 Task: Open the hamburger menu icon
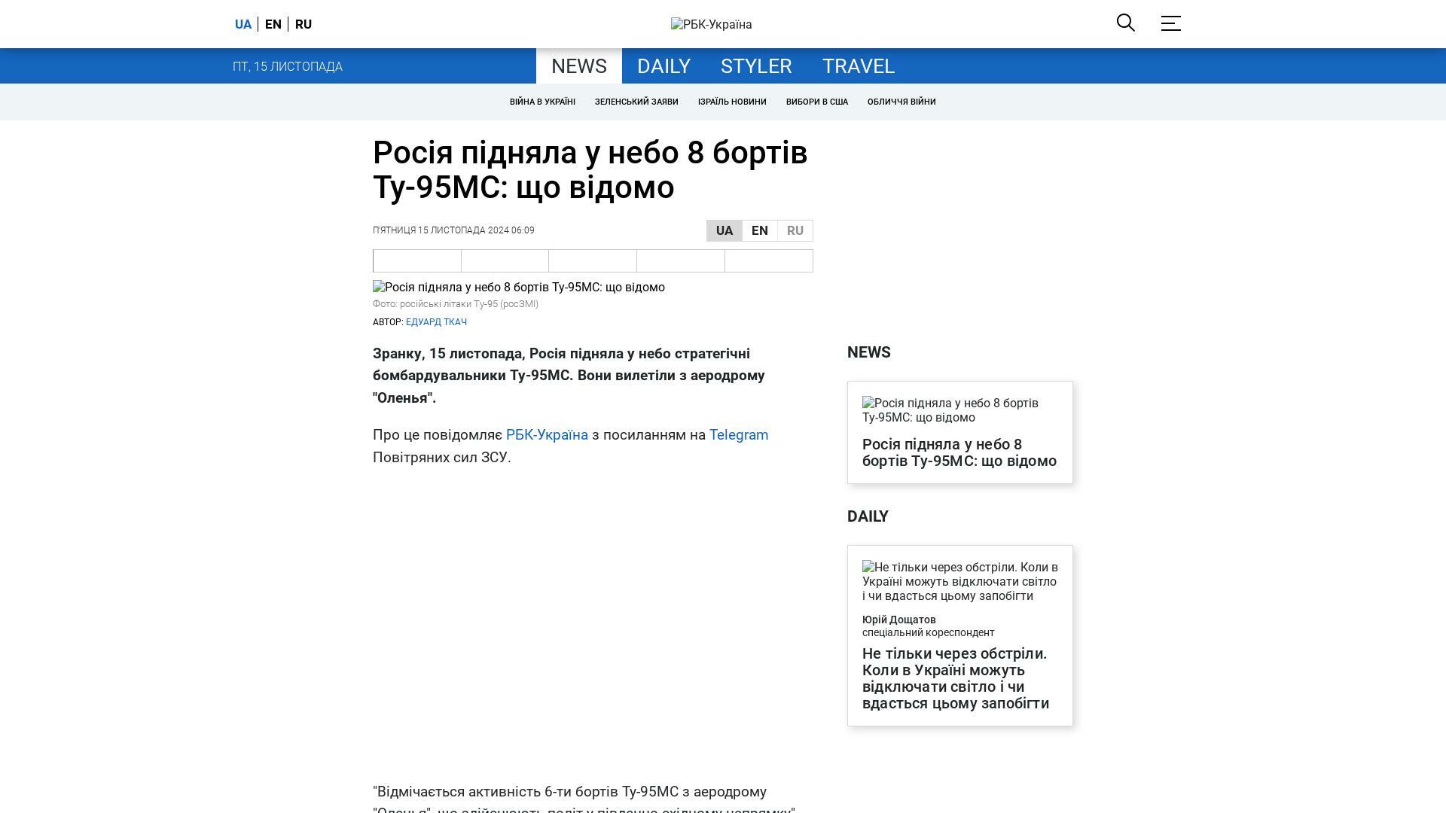pyautogui.click(x=1170, y=23)
